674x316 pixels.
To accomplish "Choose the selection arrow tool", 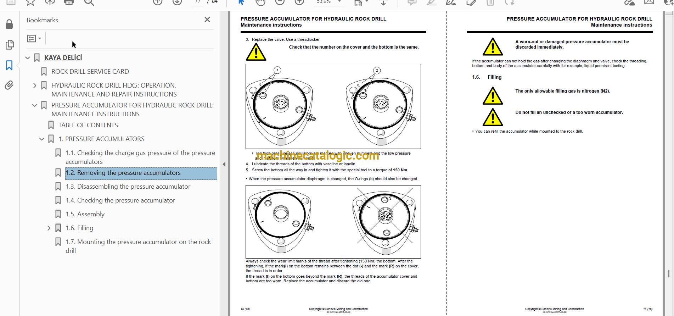I will 241,2.
